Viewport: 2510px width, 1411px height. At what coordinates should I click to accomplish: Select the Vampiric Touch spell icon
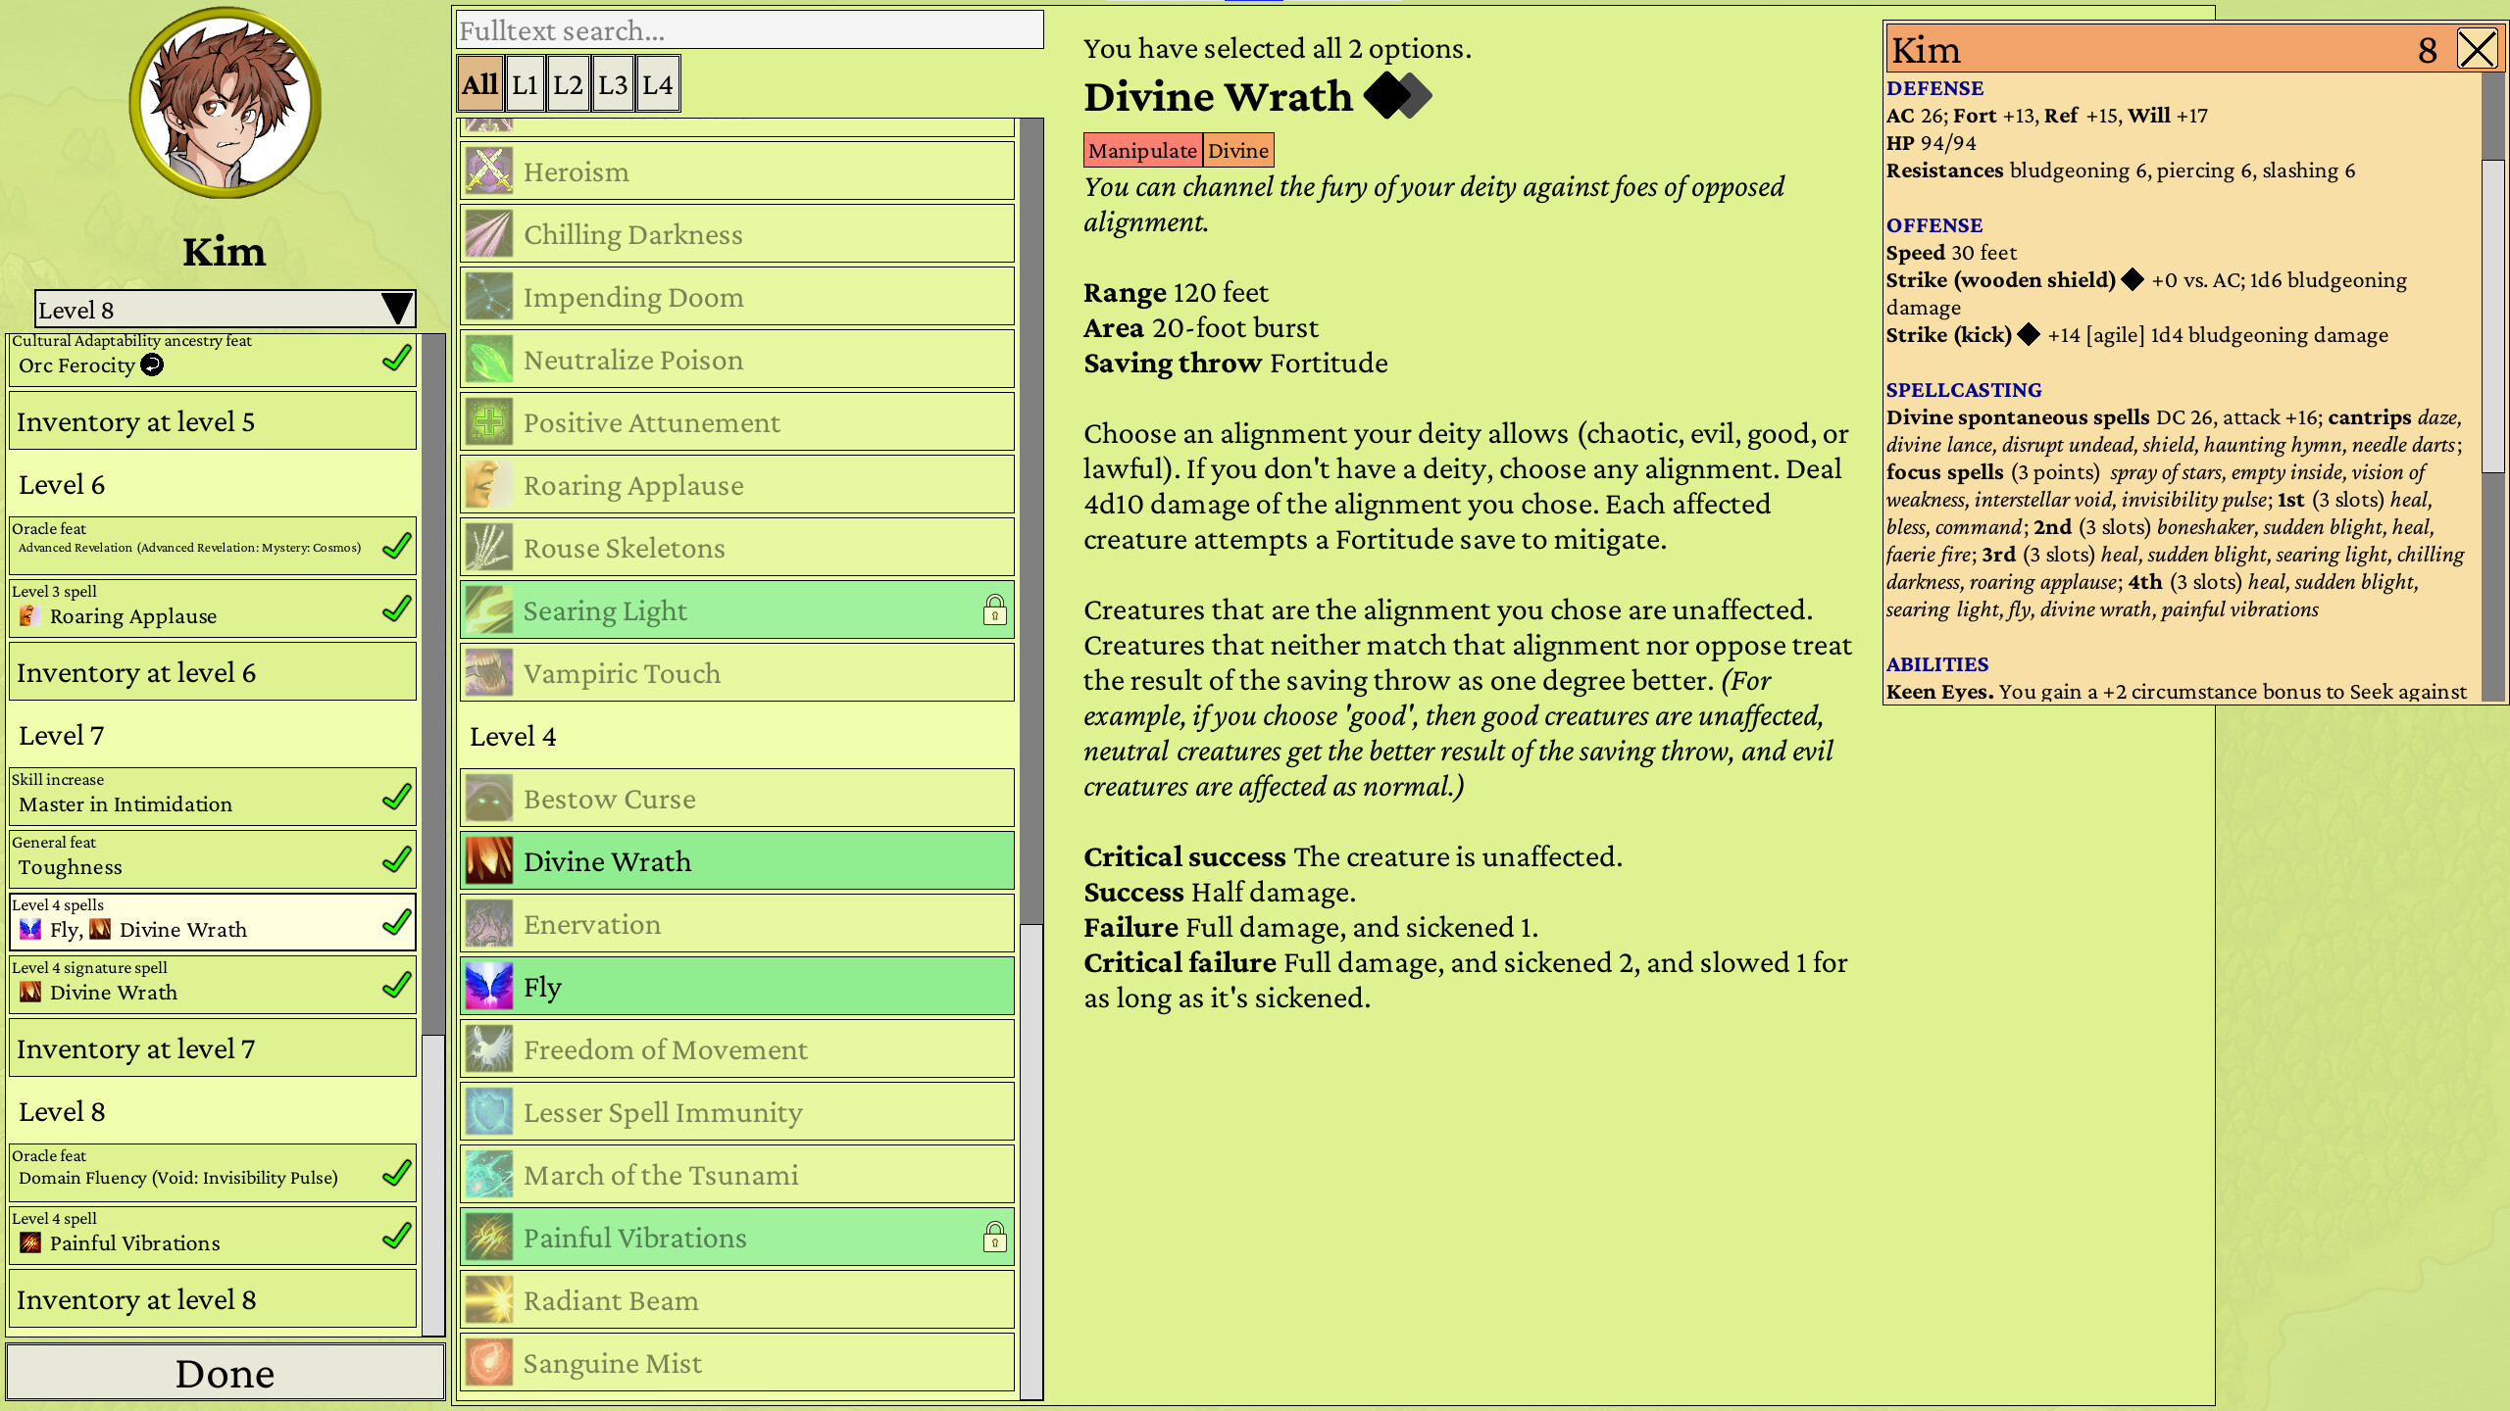coord(490,673)
